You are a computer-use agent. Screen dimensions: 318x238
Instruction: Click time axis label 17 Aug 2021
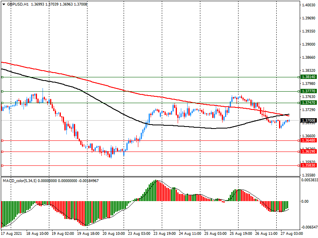pos(11,234)
